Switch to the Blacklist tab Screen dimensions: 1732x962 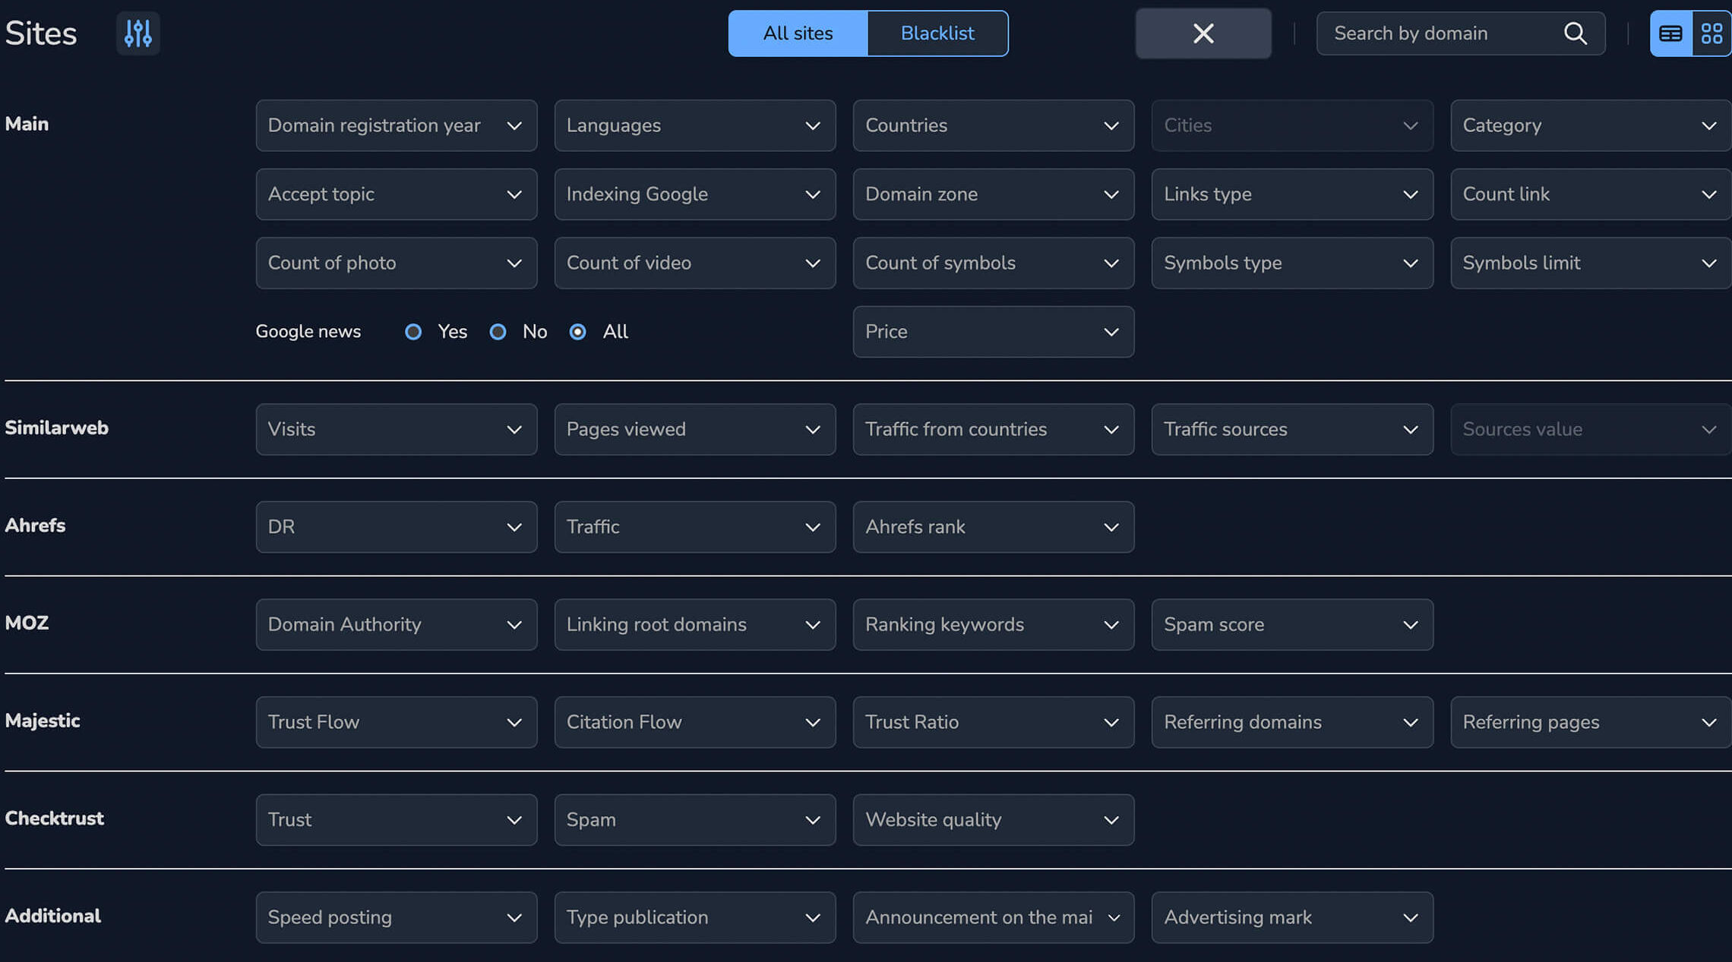click(937, 33)
